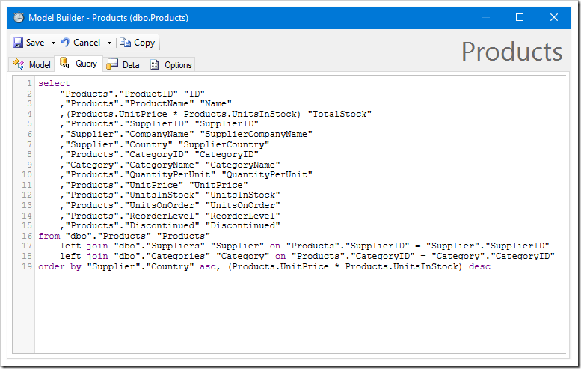Select the Query tab label

[86, 64]
